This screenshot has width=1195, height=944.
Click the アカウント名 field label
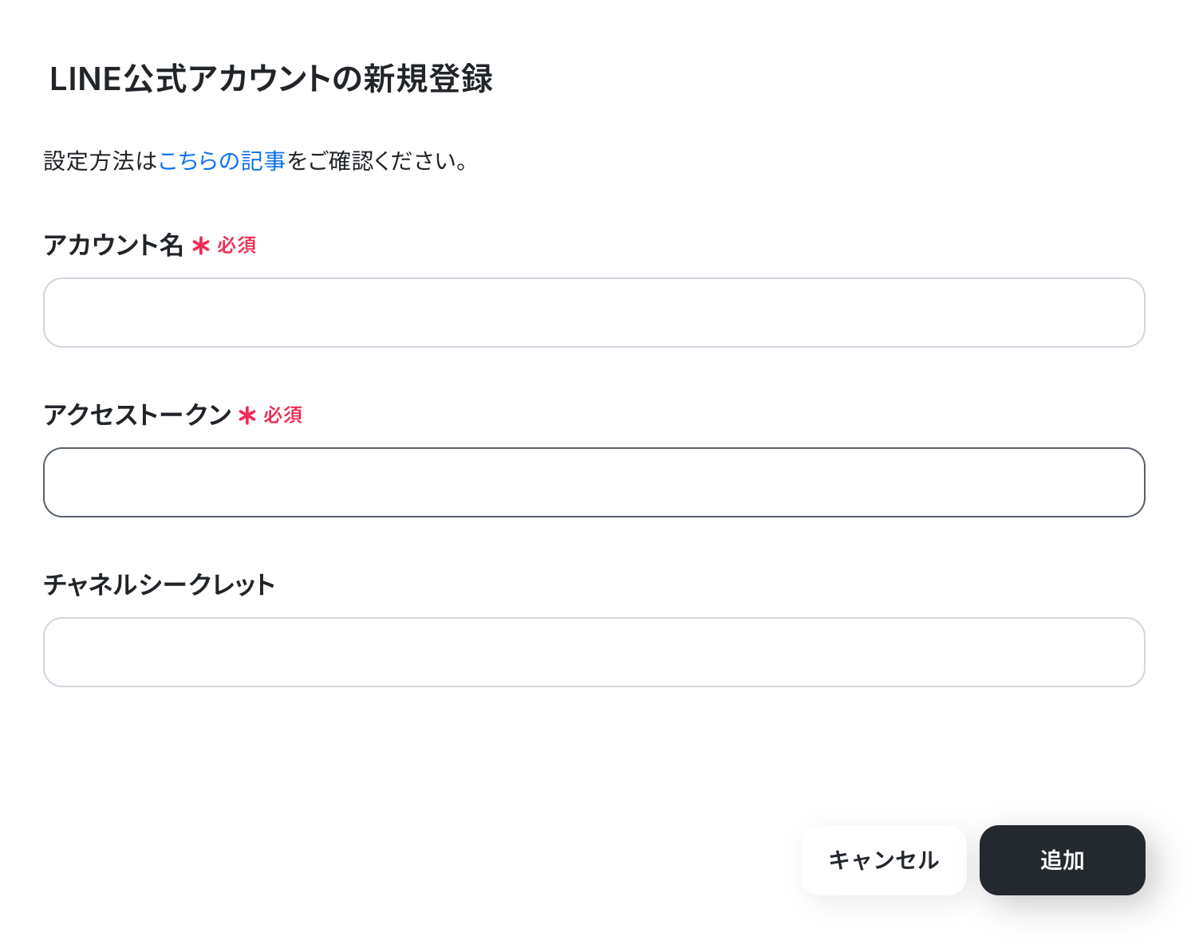[x=113, y=245]
